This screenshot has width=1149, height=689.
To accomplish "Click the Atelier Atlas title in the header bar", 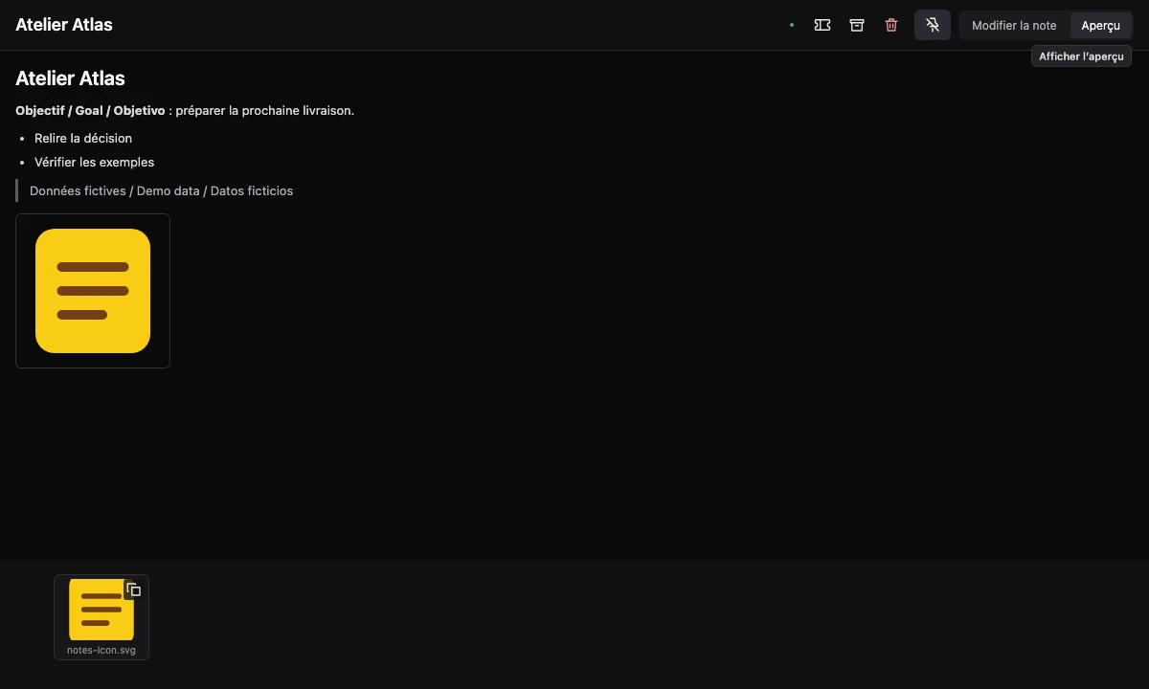I will point(64,25).
